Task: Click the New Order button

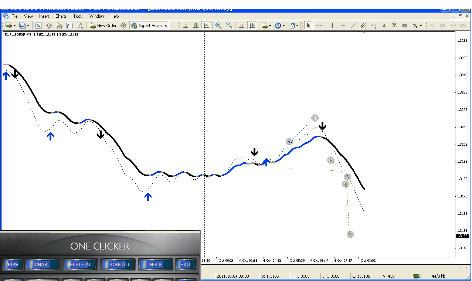Action: click(x=103, y=26)
